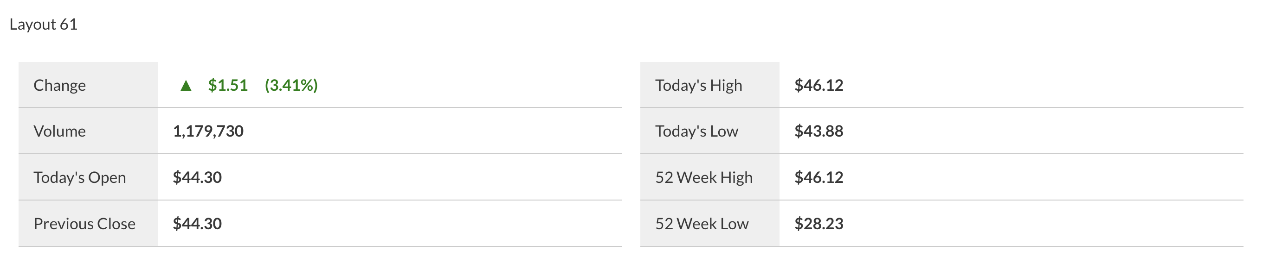Select the Change row label

click(x=59, y=85)
